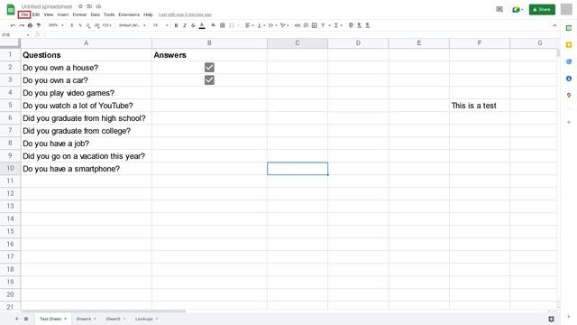Viewport: 577px width, 325px height.
Task: Uncheck 'Do you own a house?' checkbox
Action: click(x=209, y=68)
